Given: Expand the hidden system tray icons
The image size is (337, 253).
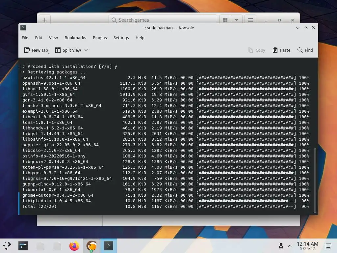Looking at the screenshot, I should 290,246.
